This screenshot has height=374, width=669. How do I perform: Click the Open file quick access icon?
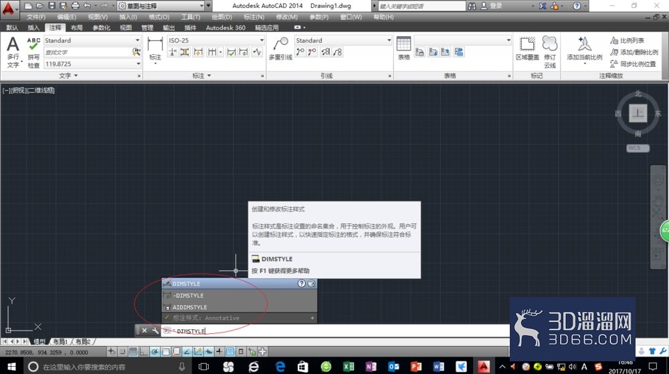tap(39, 6)
